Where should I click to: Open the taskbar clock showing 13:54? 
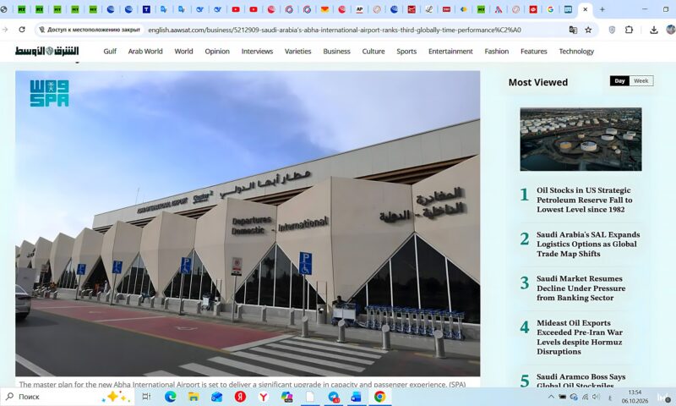[635, 397]
